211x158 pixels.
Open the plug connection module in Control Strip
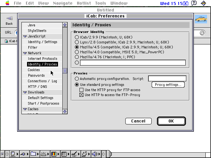click(x=24, y=154)
